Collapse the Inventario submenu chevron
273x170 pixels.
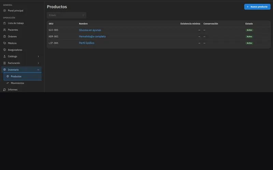pos(38,70)
